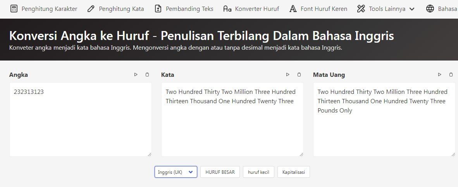458x187 pixels.
Task: Copy the Mata Uang result with clipboard icon
Action: (451, 74)
